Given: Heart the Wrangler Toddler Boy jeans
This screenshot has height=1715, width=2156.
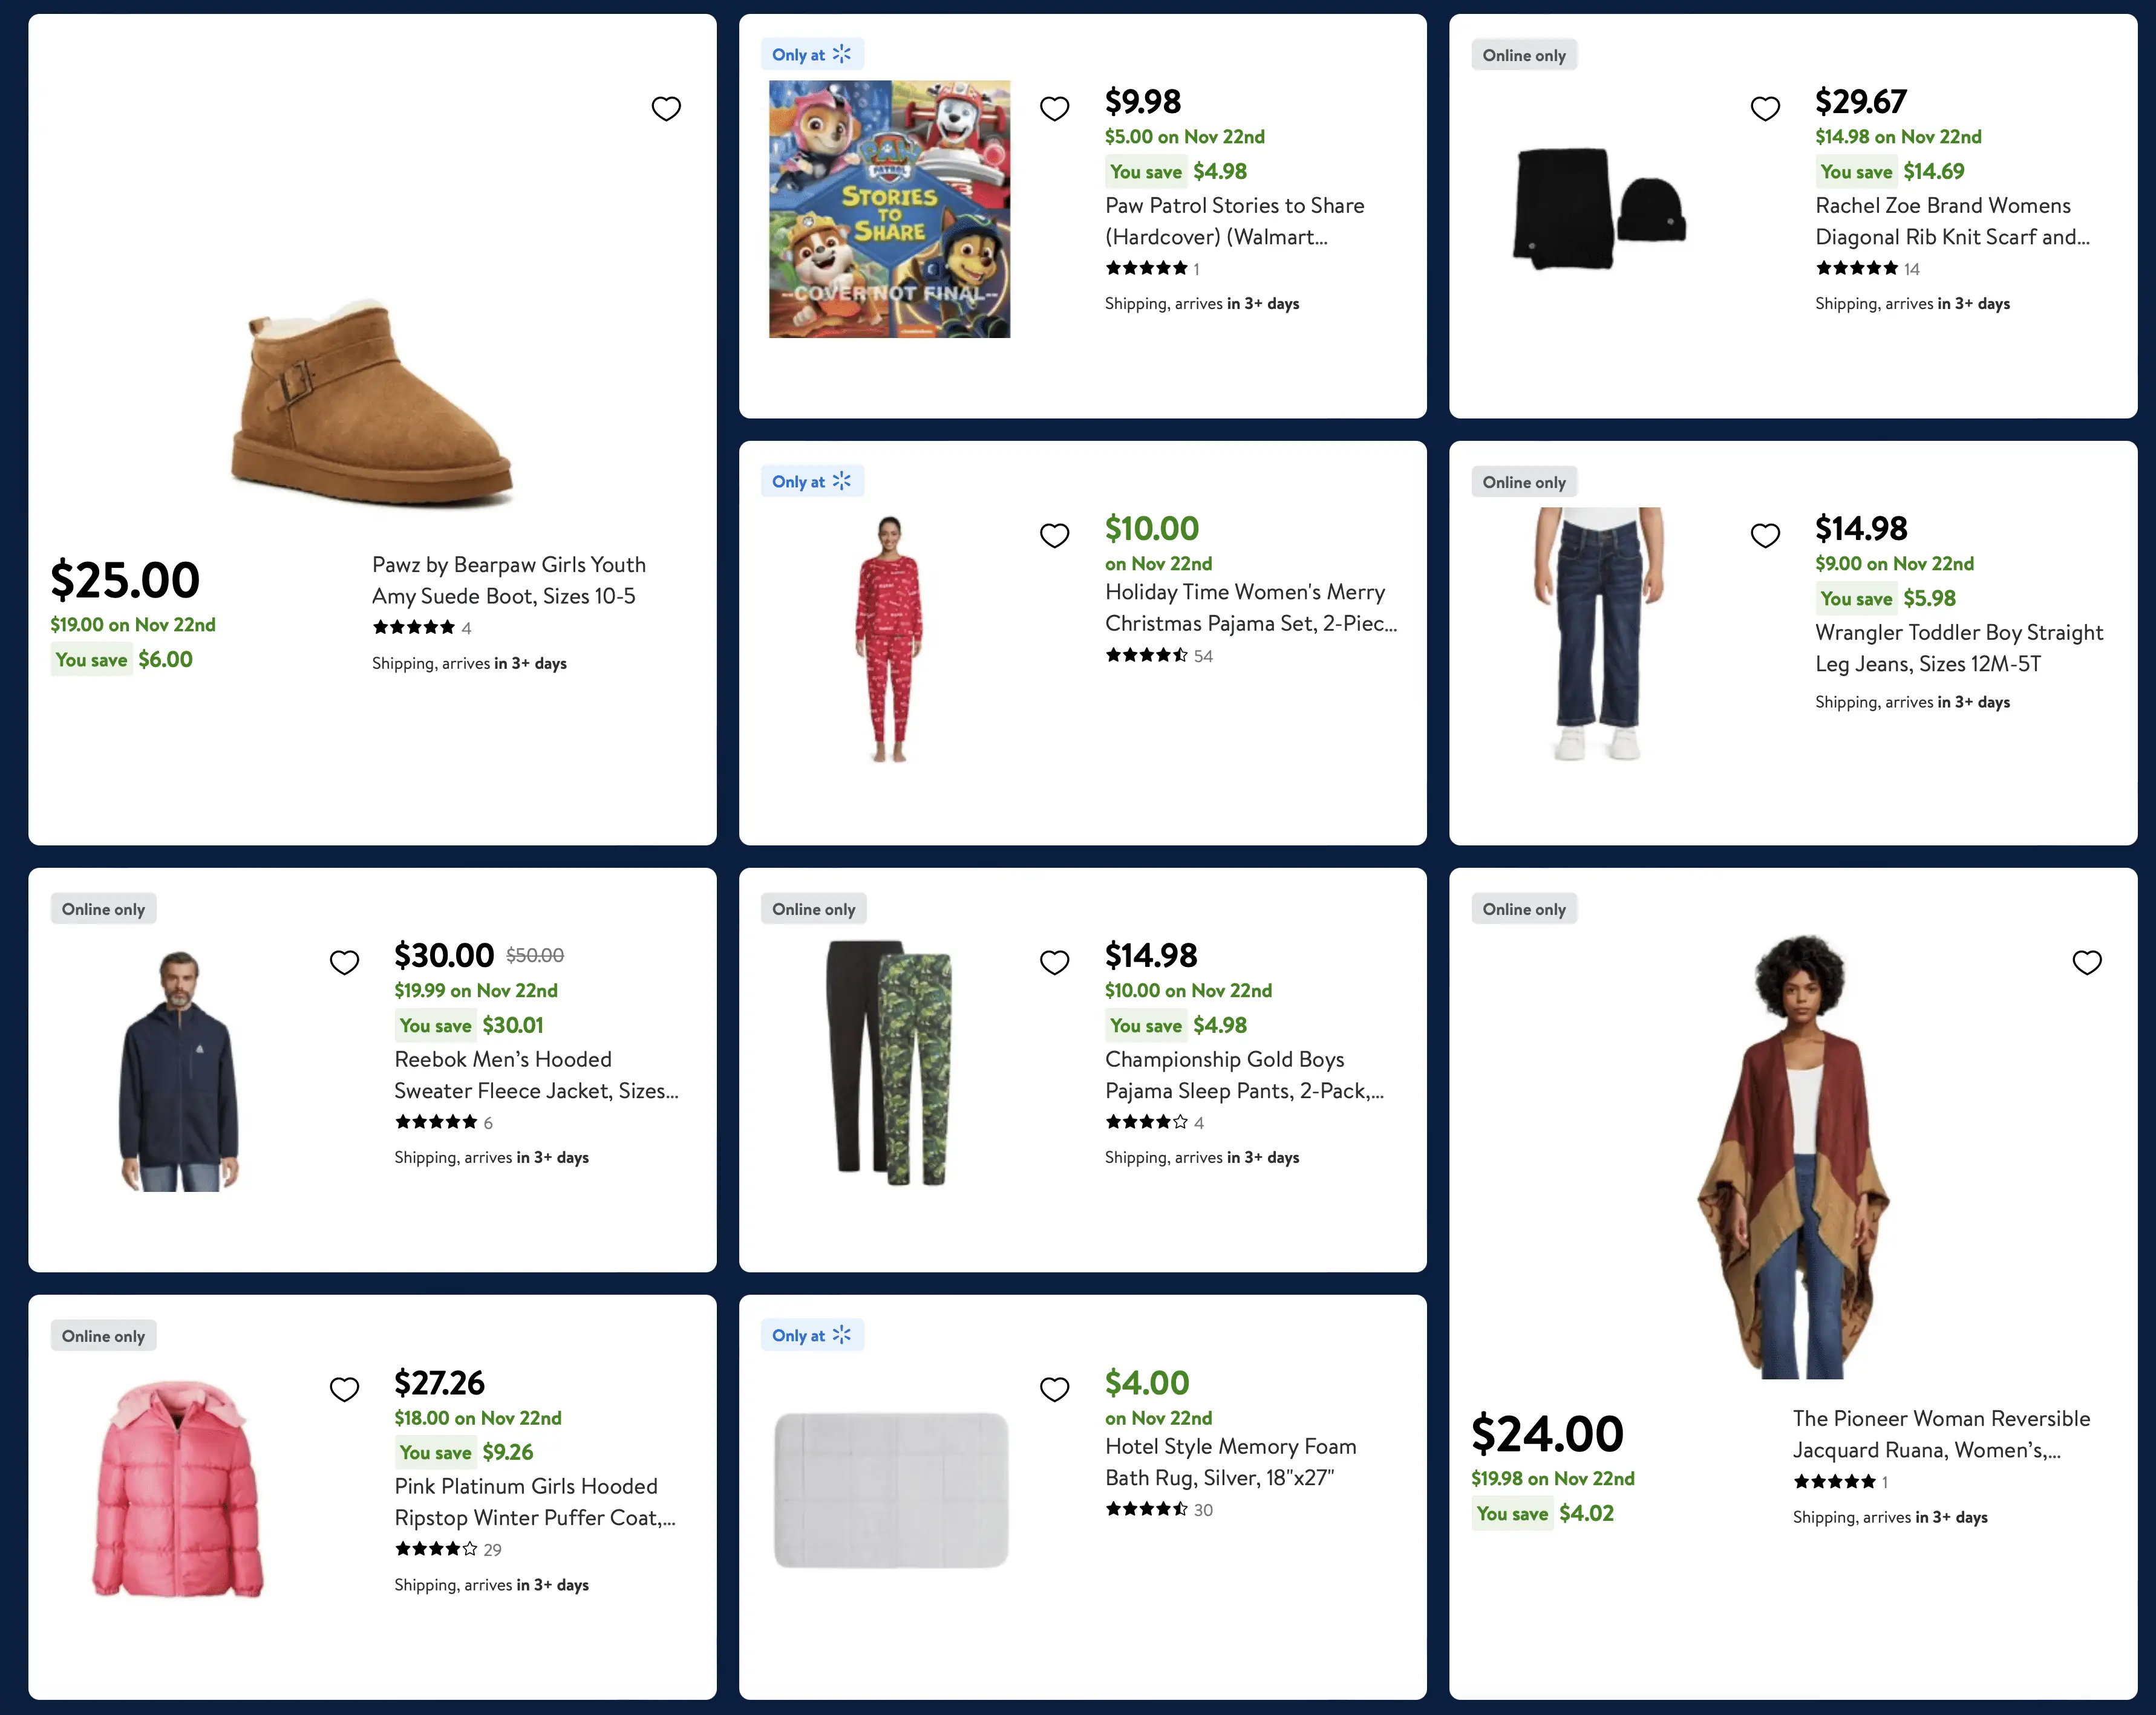Looking at the screenshot, I should pos(1765,535).
